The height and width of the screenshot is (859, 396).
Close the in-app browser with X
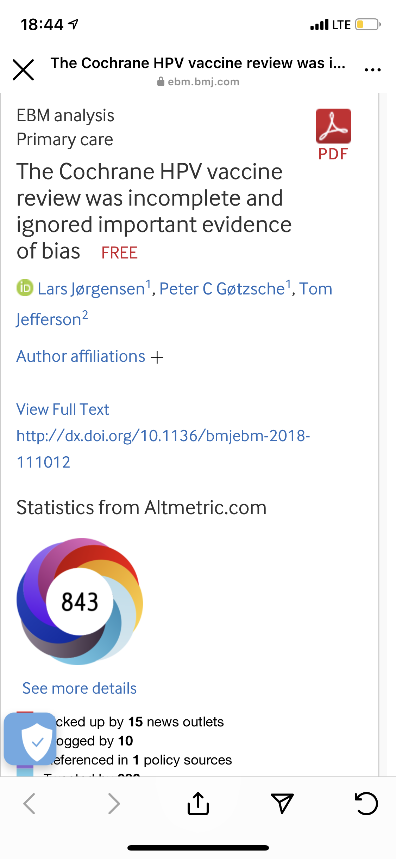(x=23, y=70)
